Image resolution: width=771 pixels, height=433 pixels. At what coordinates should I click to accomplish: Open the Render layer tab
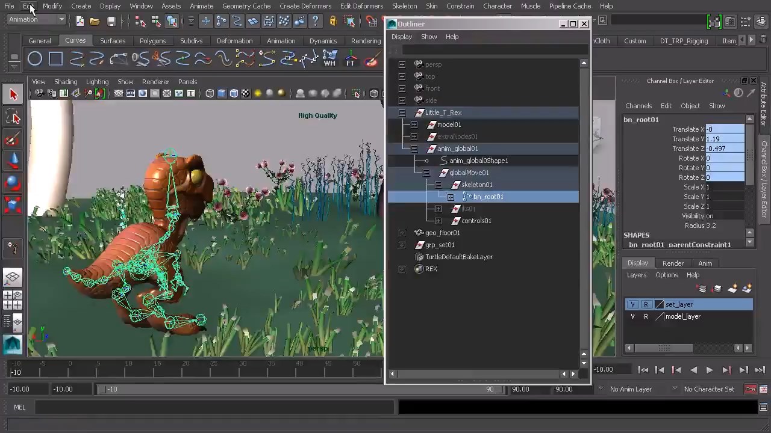point(673,263)
